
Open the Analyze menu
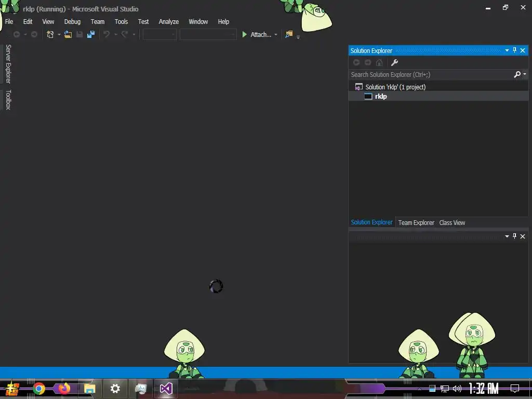pyautogui.click(x=169, y=22)
